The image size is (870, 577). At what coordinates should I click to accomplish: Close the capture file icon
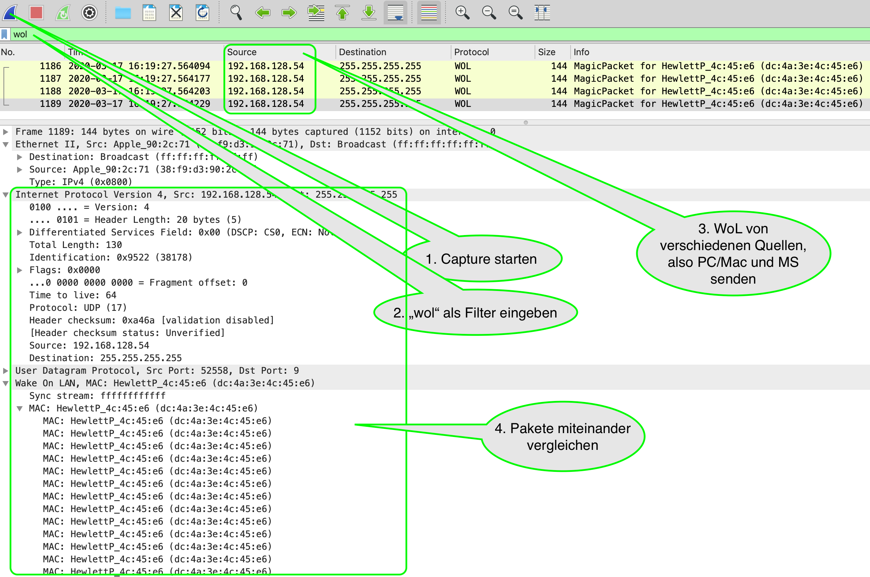(176, 13)
